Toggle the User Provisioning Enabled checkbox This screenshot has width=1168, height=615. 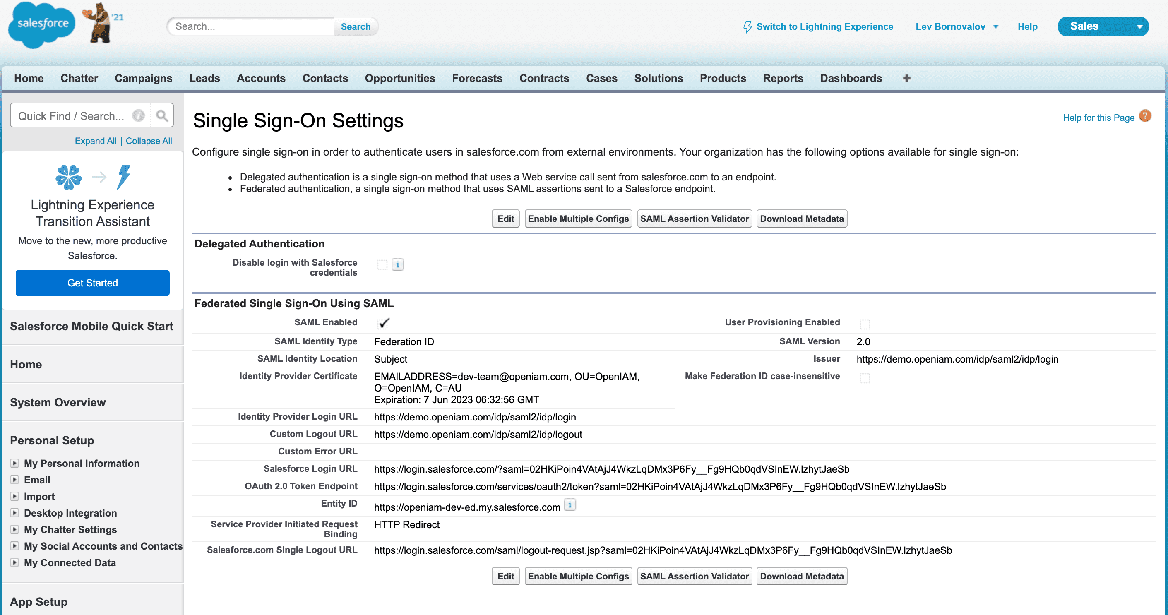(x=865, y=324)
